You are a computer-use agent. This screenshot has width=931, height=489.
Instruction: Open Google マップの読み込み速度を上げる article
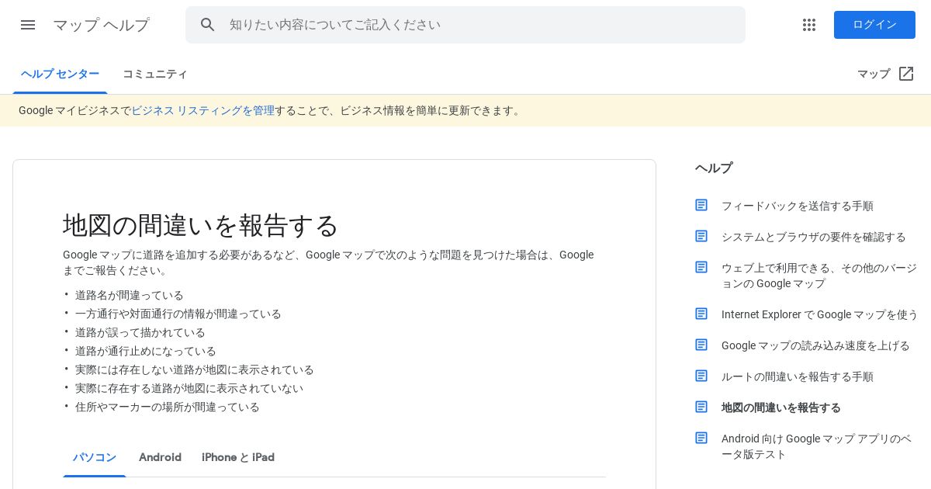815,345
